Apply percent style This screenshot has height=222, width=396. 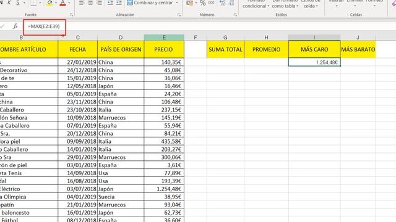pyautogui.click(x=203, y=3)
